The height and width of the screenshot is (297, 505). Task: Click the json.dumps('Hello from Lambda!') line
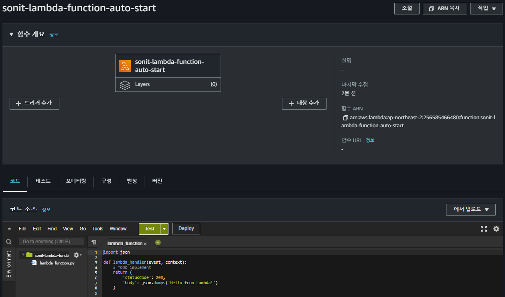[x=170, y=283]
